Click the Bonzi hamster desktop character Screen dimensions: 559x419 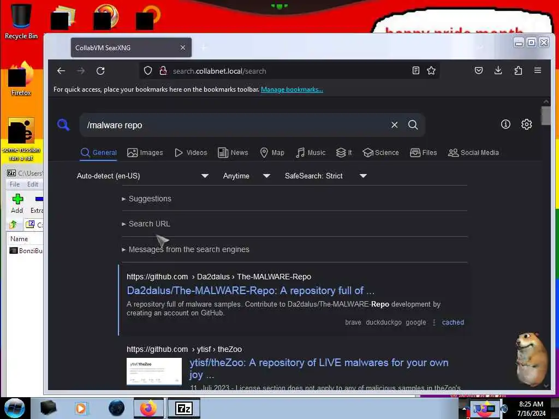532,359
